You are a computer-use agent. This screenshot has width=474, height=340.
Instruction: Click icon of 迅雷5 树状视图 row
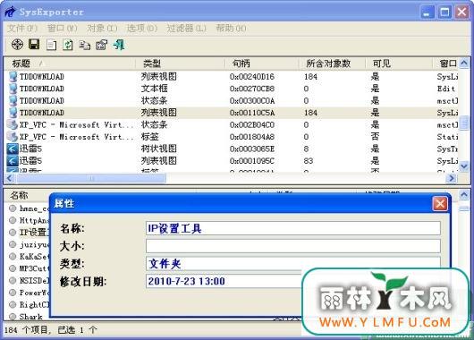[x=13, y=149]
